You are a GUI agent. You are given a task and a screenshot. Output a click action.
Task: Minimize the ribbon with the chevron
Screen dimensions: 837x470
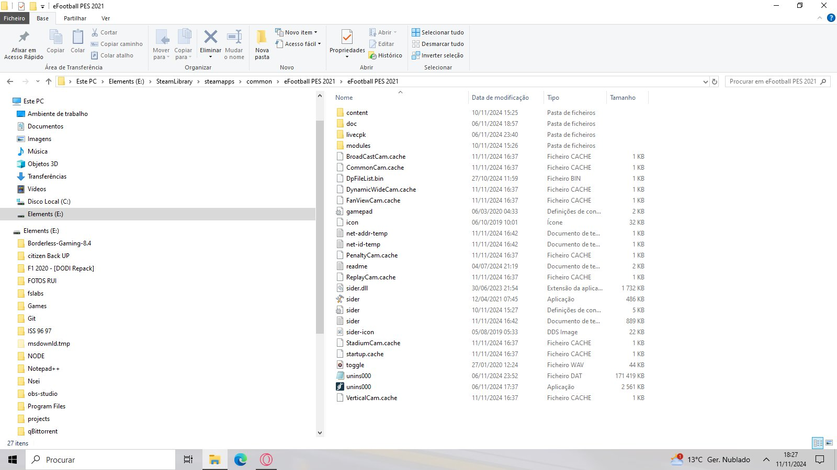tap(820, 18)
